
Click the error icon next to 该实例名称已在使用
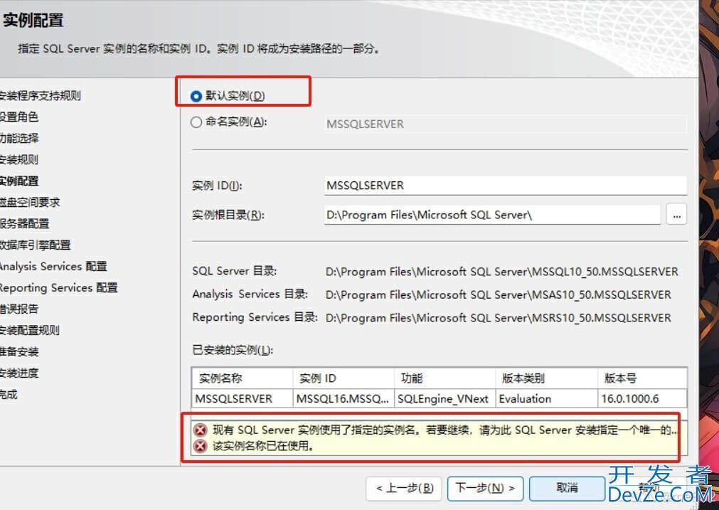pyautogui.click(x=199, y=443)
